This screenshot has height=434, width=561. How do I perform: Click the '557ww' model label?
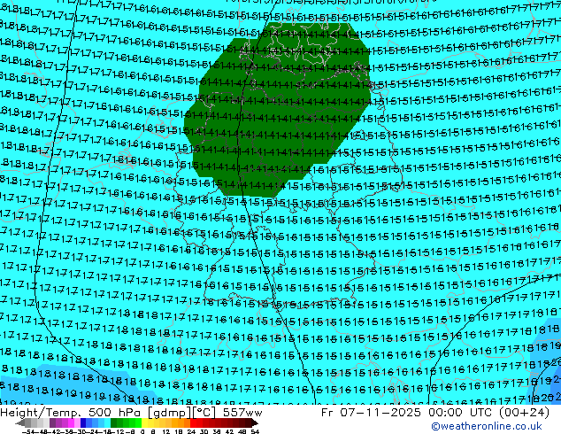[x=242, y=413]
